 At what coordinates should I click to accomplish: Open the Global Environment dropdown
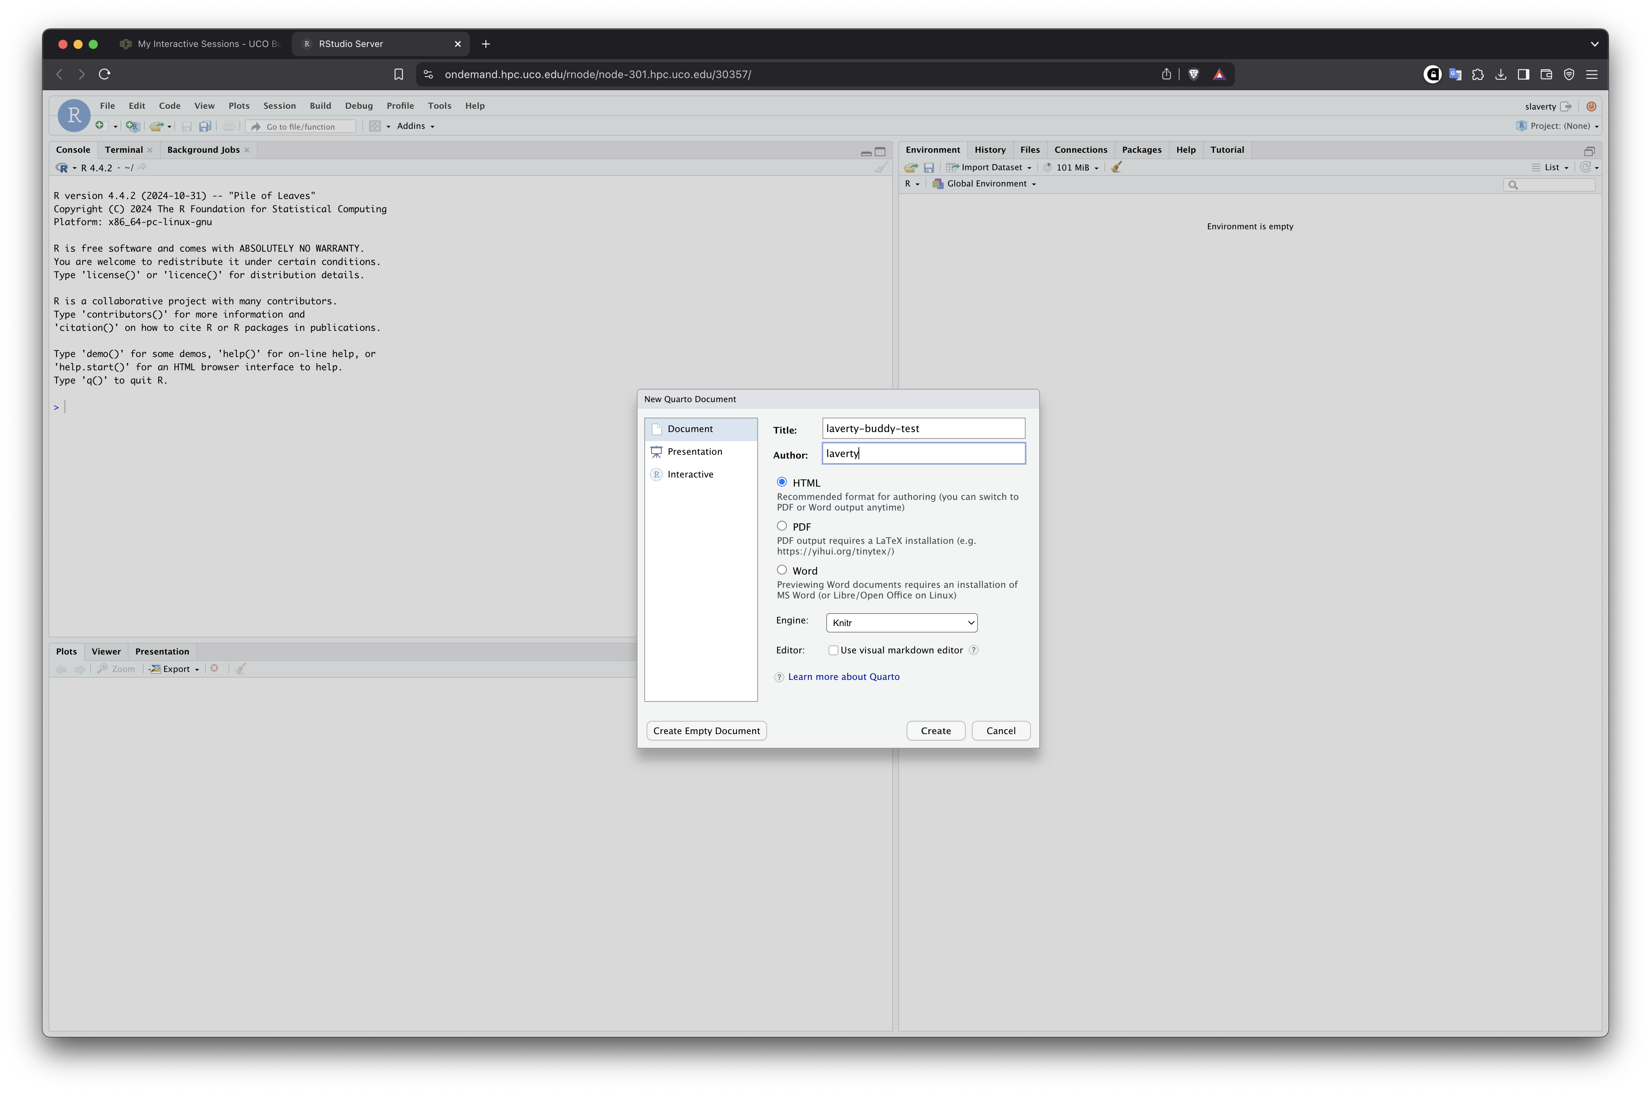[990, 184]
